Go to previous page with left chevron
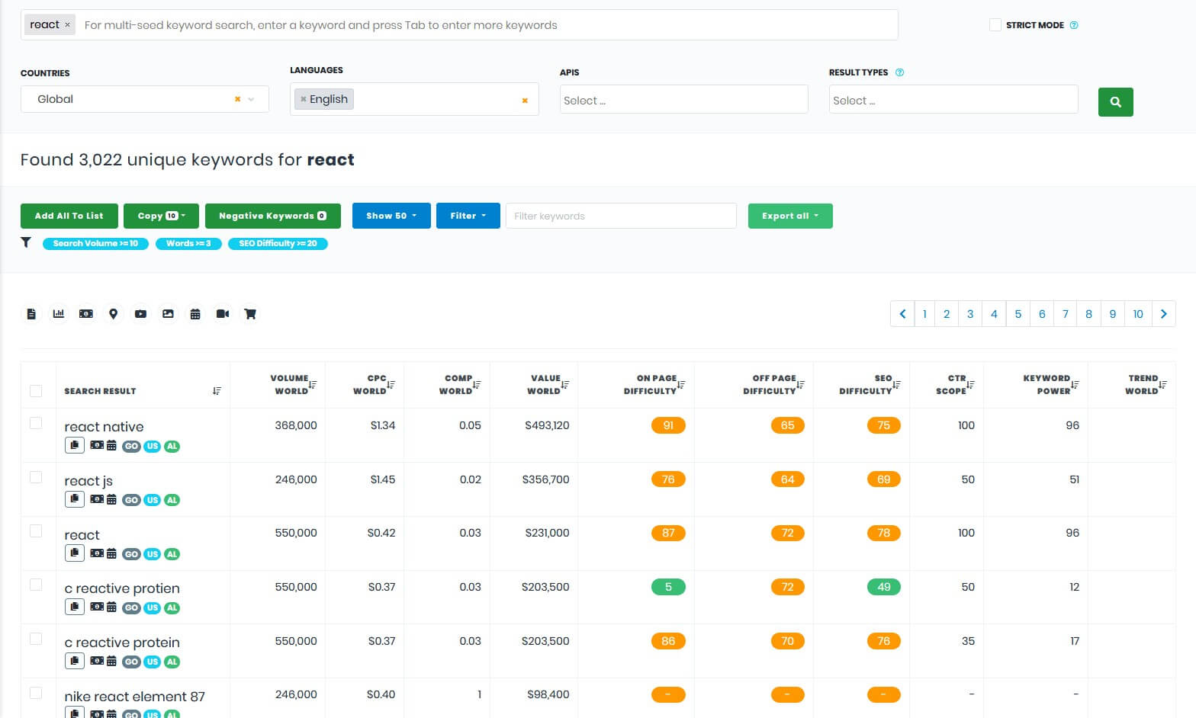 coord(902,314)
